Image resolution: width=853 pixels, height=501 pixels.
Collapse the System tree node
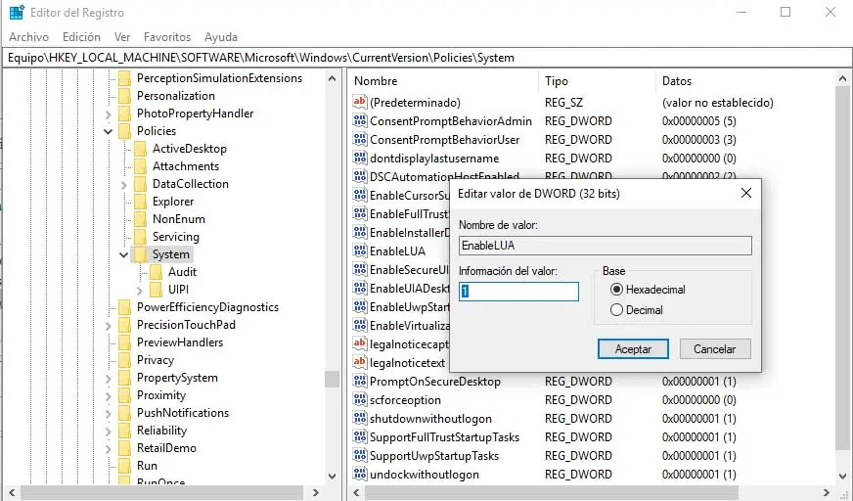coord(123,254)
